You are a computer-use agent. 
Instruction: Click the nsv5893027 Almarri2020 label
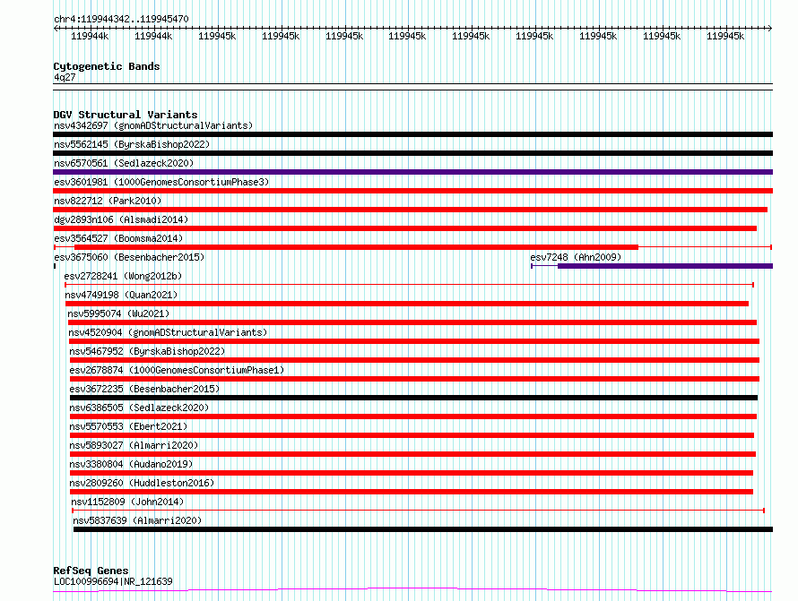coord(134,445)
